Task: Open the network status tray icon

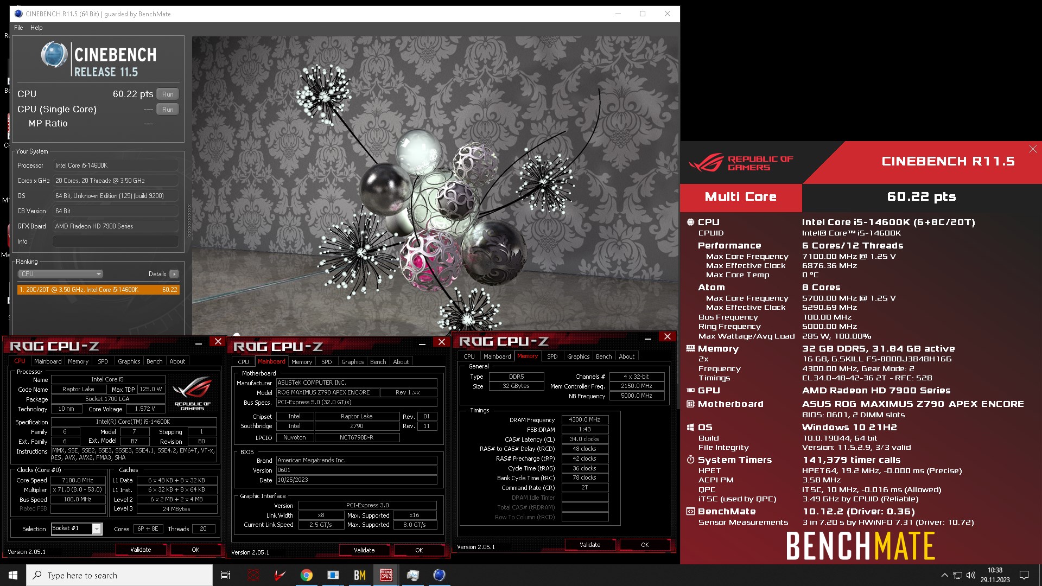Action: click(x=958, y=575)
